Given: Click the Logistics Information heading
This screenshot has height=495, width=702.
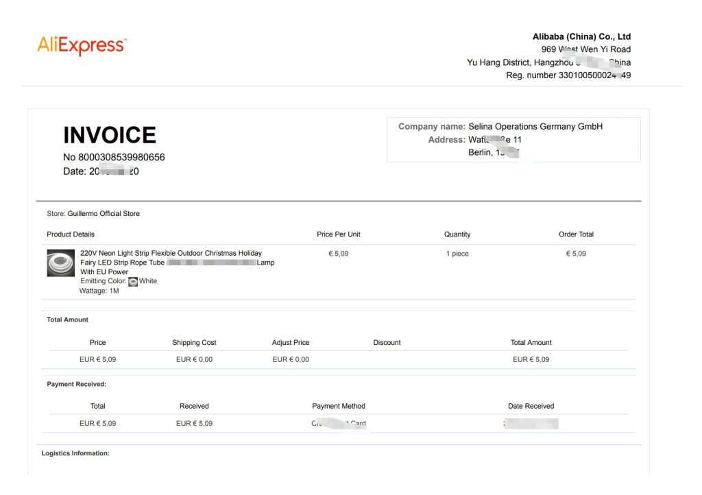Looking at the screenshot, I should click(75, 453).
